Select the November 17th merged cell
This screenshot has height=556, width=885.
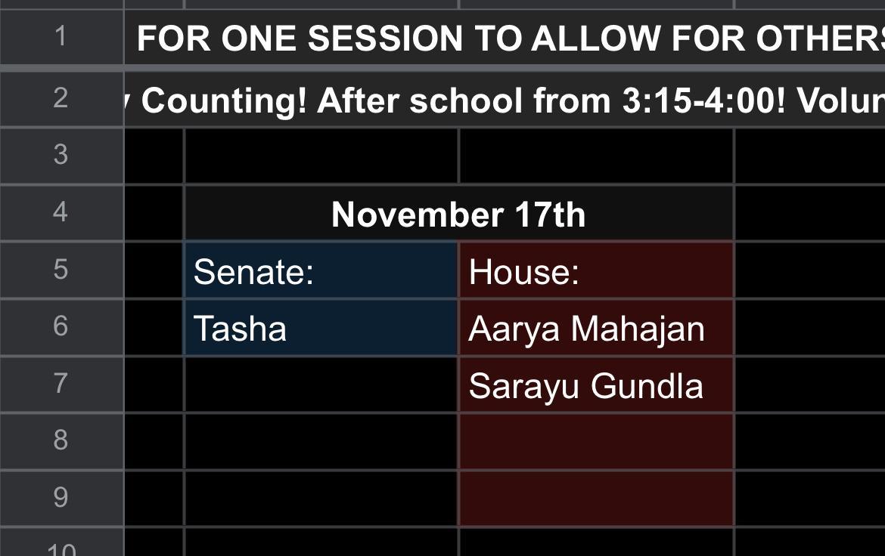coord(458,215)
